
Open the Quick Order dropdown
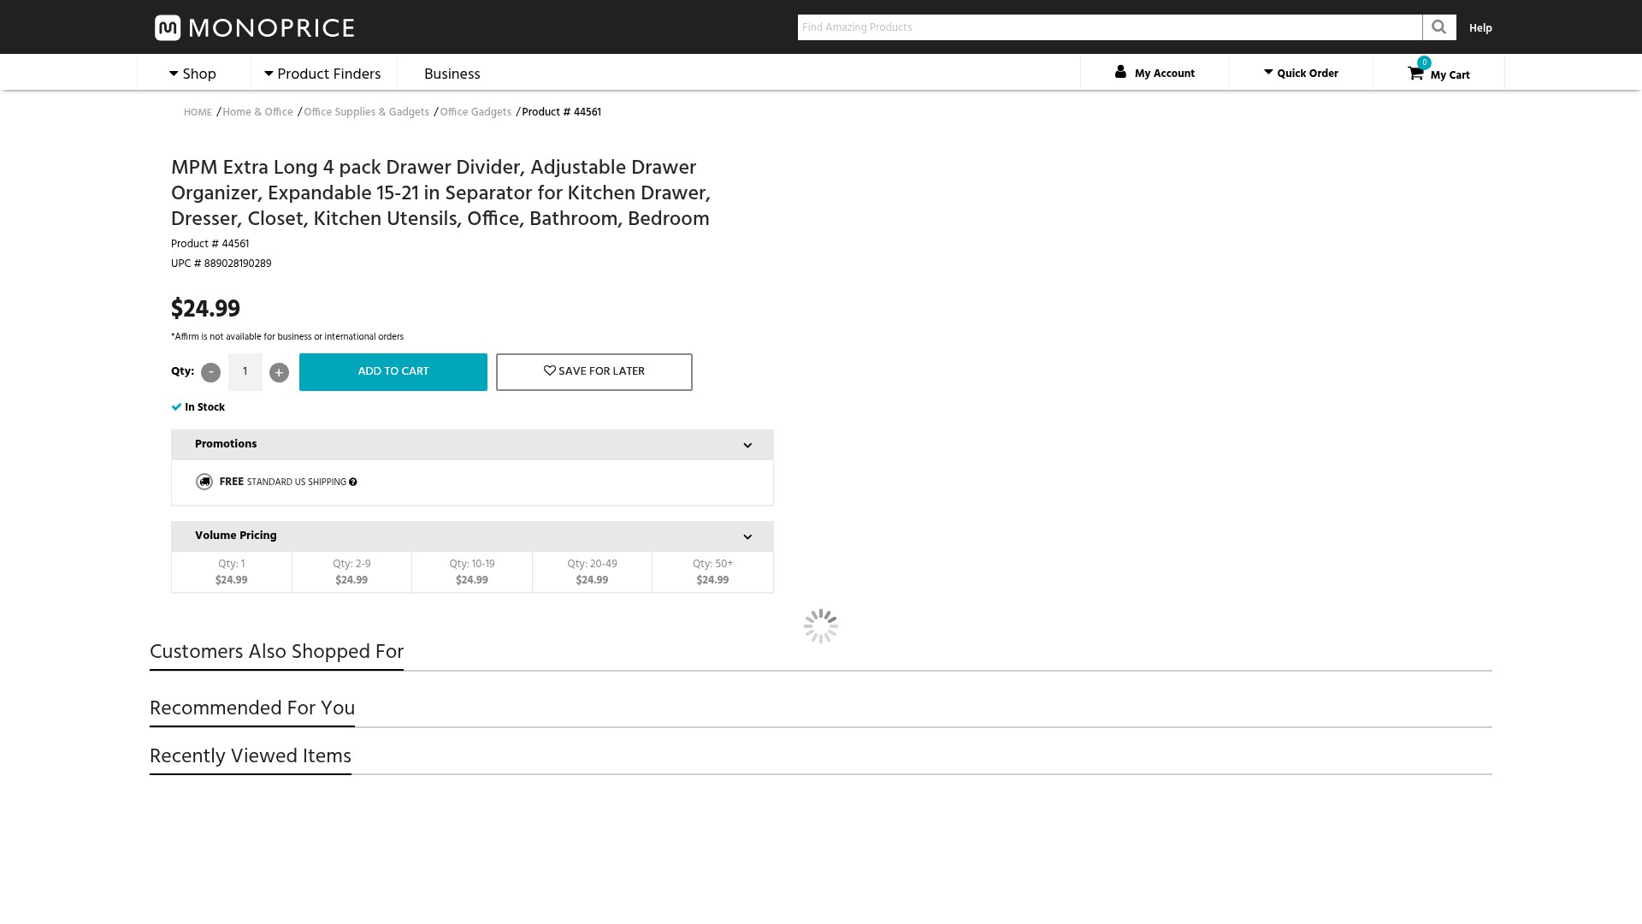click(x=1301, y=73)
